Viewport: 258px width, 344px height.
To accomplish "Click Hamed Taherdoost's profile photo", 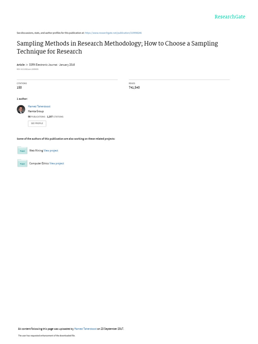I will [x=21, y=109].
